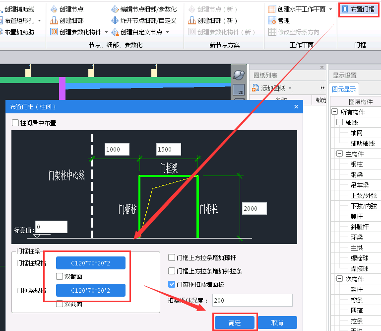Select 主拱 in layer tree

click(357, 248)
